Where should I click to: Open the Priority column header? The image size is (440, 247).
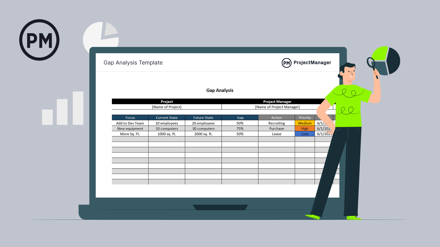305,117
